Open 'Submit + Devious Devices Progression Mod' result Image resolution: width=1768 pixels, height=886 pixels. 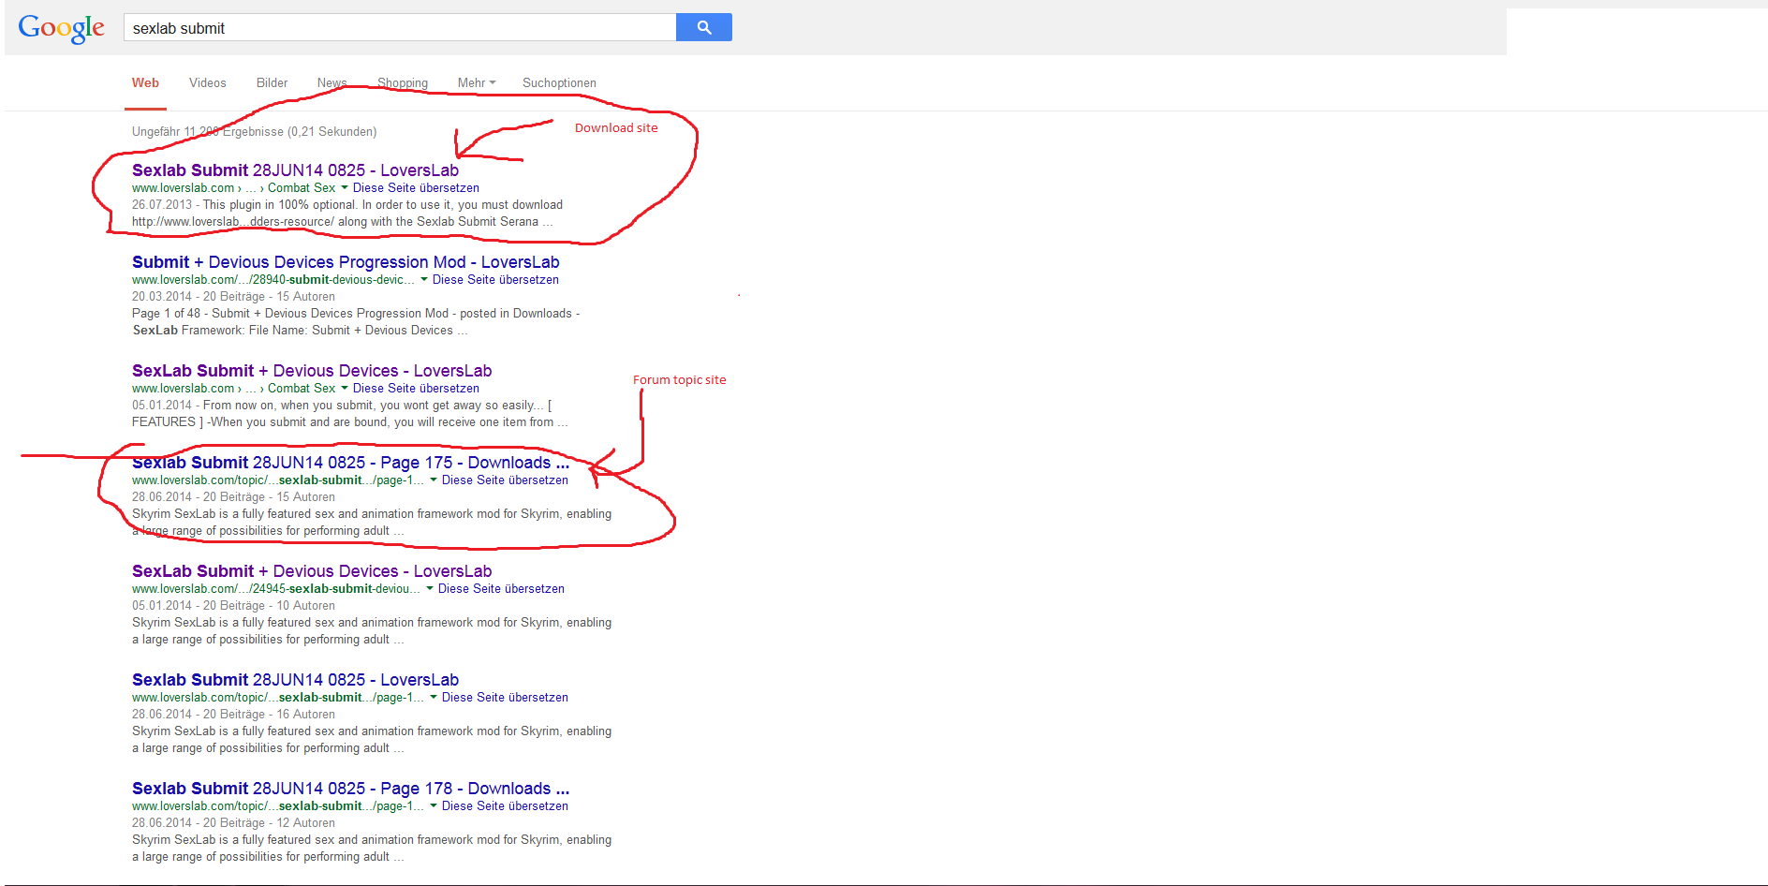[x=346, y=262]
